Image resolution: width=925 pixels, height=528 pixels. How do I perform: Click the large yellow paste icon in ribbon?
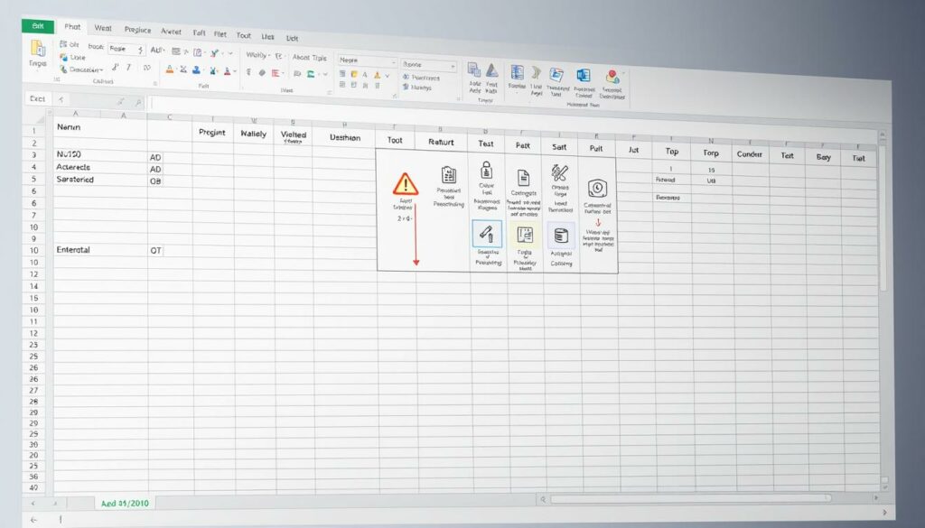coord(38,49)
